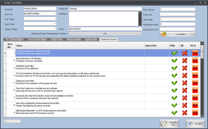
Task: Mark Electrical locks and ATS row as N/A
Action: tap(195, 112)
